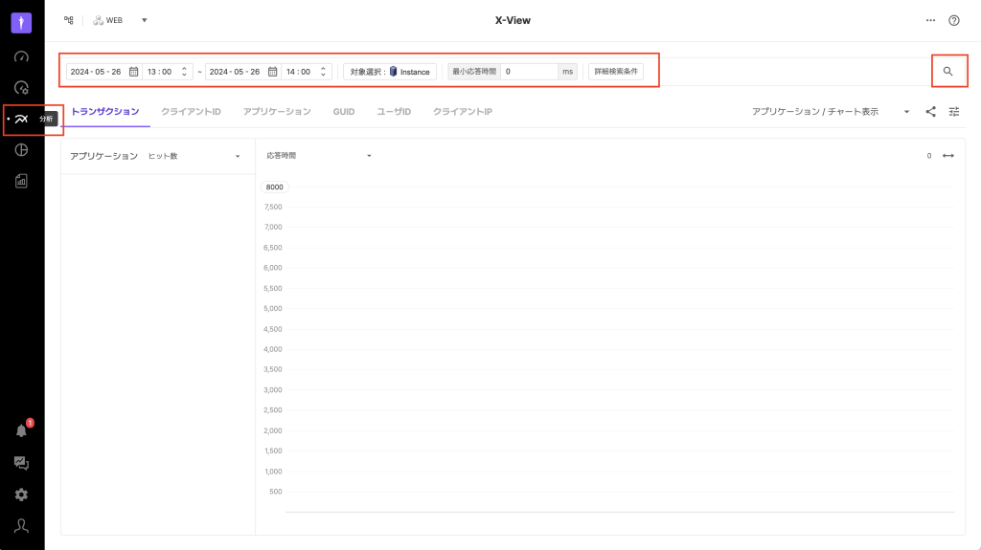Click the help question mark icon
This screenshot has width=981, height=550.
[x=953, y=20]
